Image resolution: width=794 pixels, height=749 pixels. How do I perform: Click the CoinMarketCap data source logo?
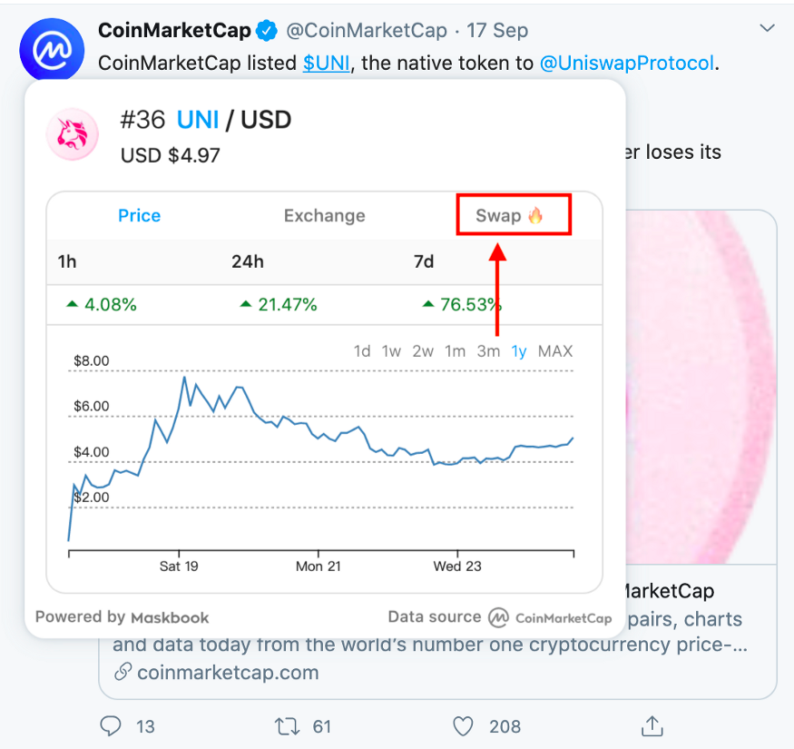point(551,617)
